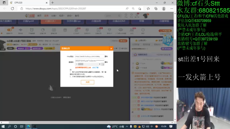Image resolution: width=230 pixels, height=129 pixels.
Task: Click the flame icon in streamer toolbar
Action: point(76,30)
